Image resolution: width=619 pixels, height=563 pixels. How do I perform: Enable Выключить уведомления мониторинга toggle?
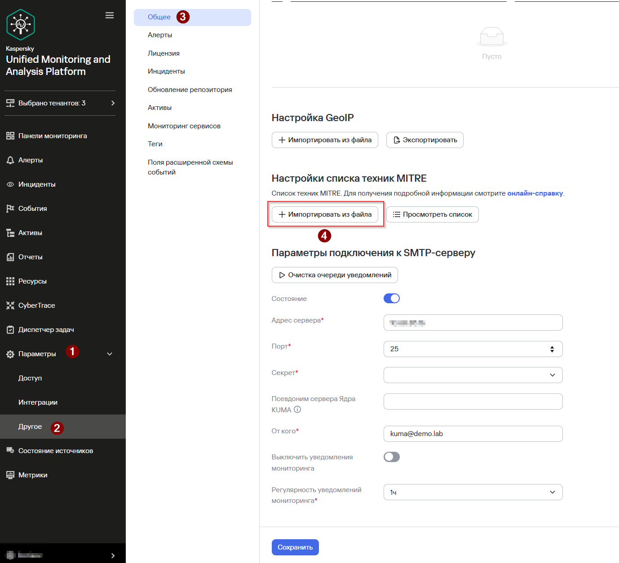click(392, 457)
